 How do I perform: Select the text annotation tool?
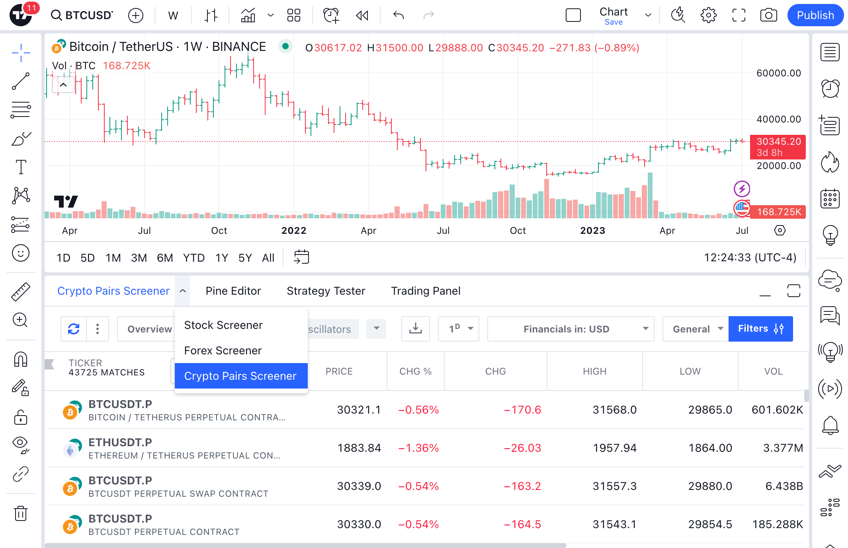[21, 167]
